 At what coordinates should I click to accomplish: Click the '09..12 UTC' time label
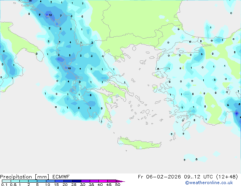tap(198, 177)
